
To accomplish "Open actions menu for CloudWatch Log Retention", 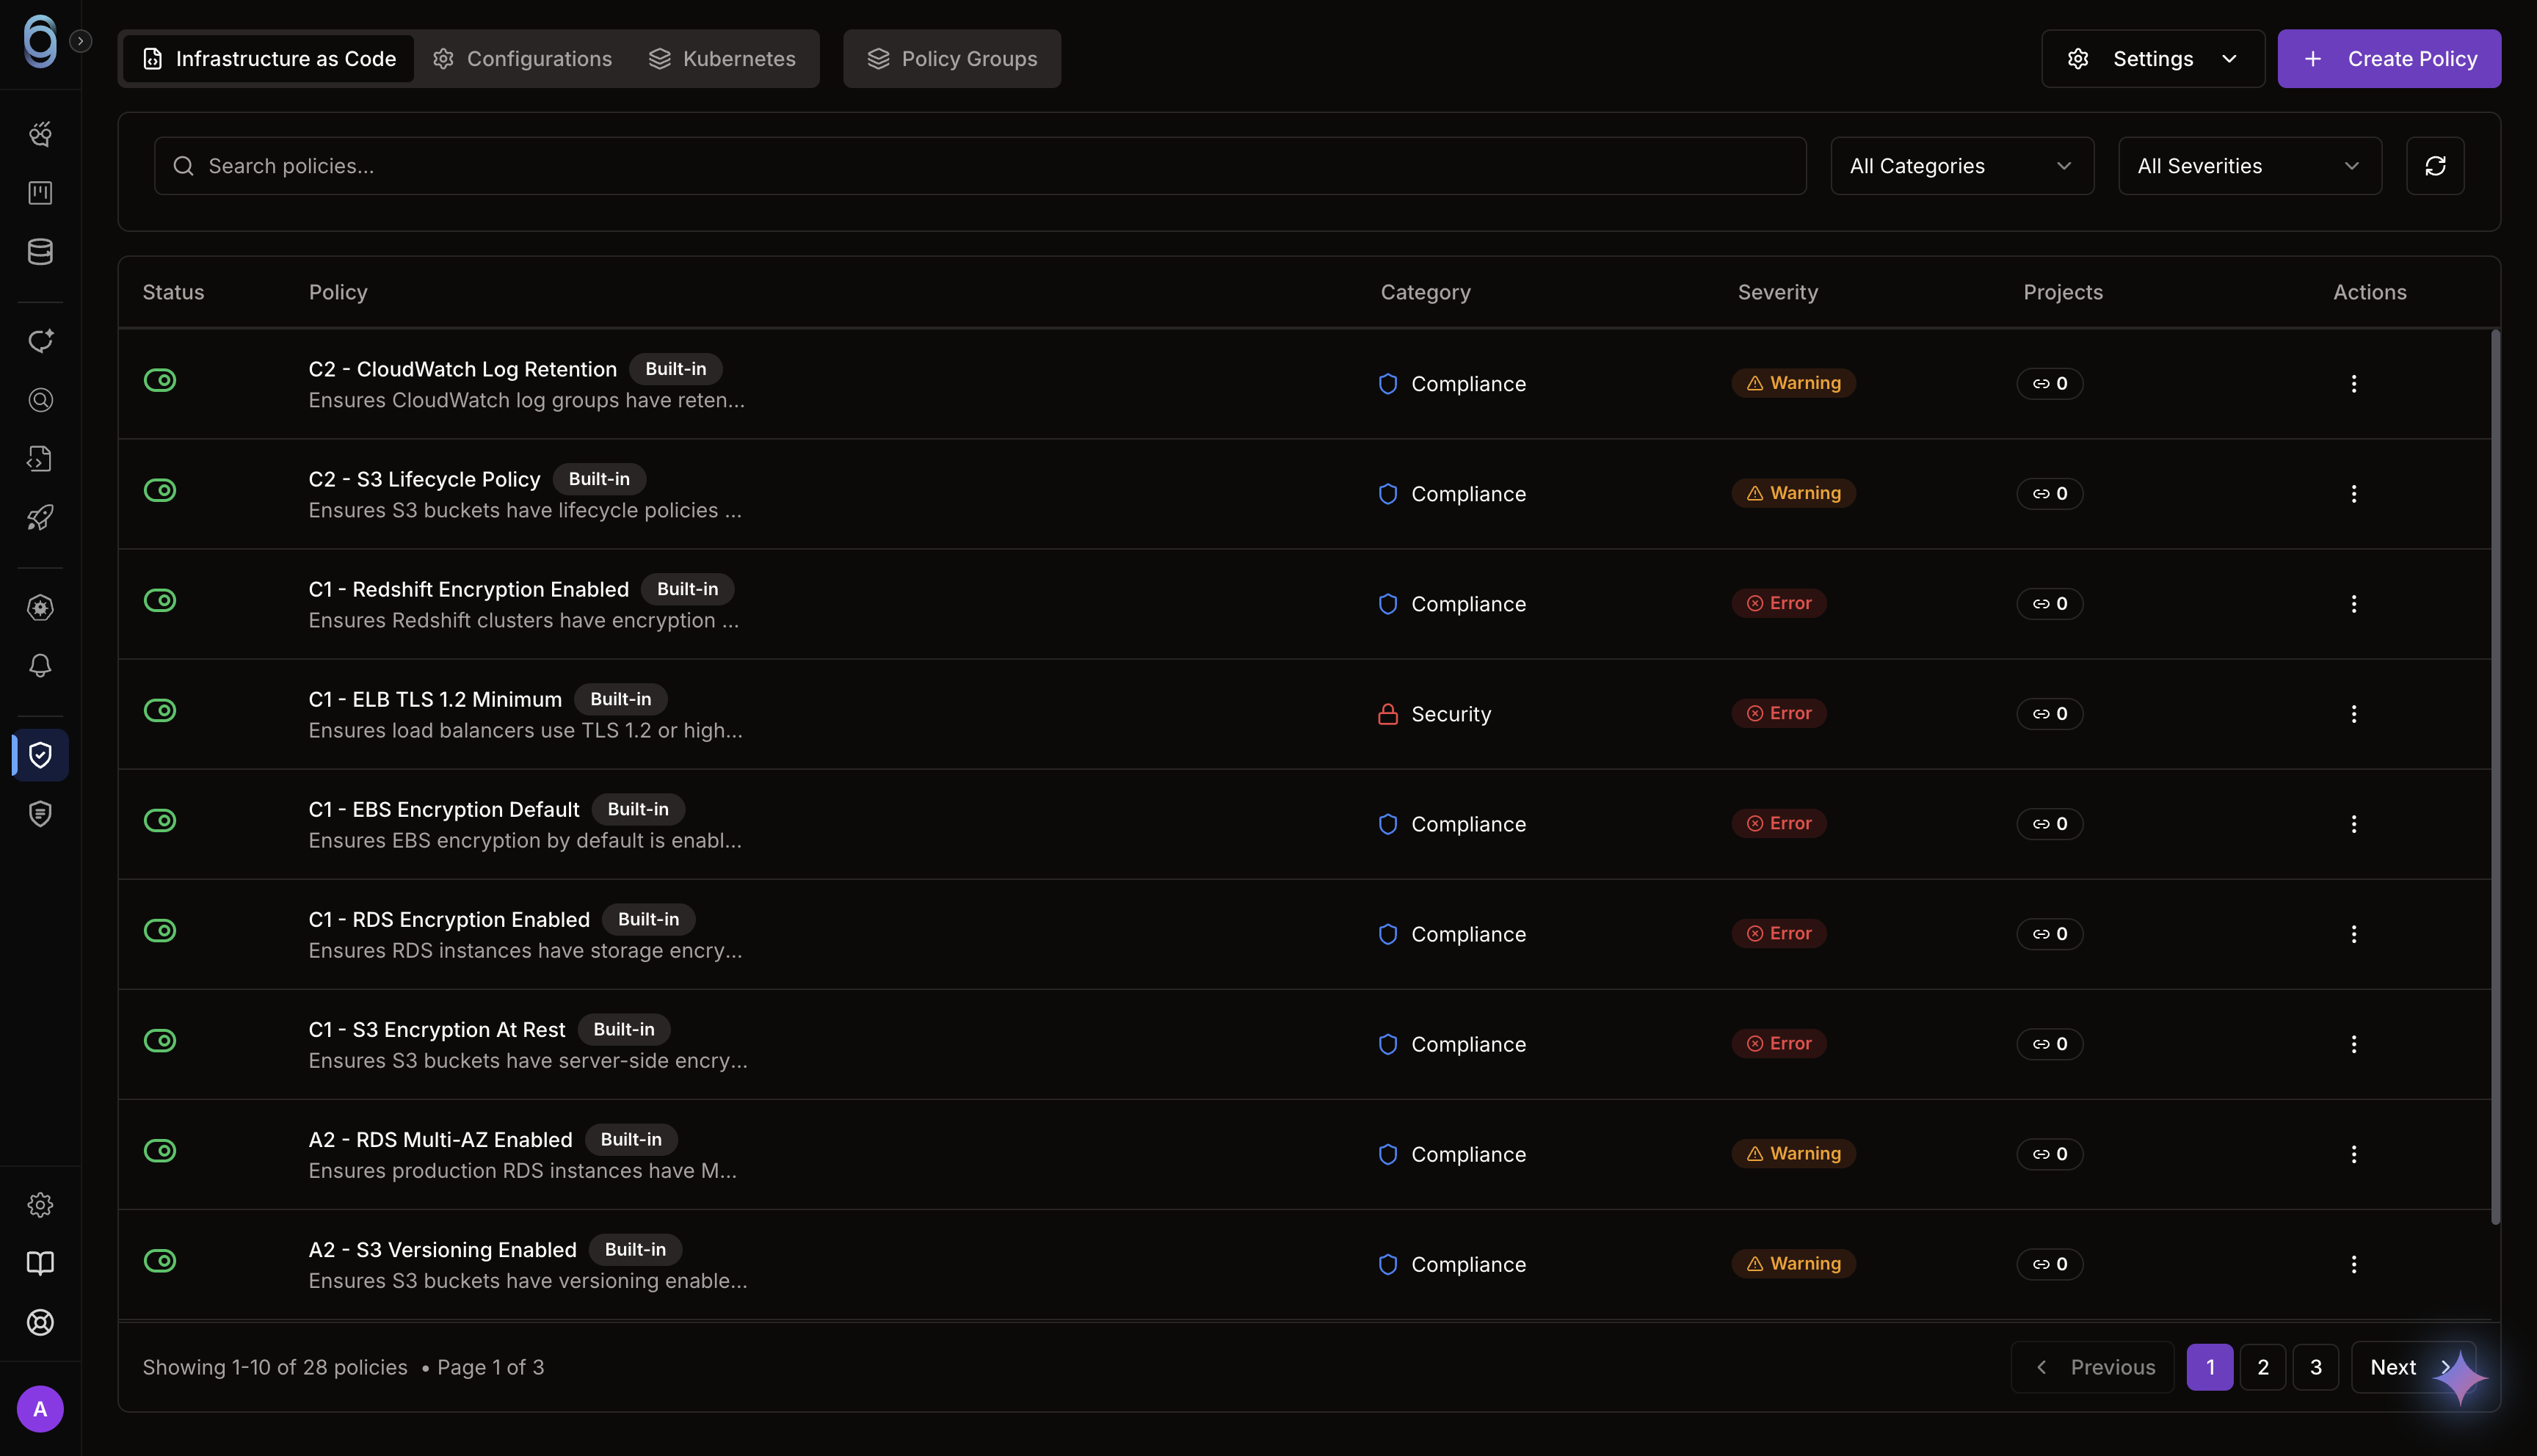I will click(2353, 384).
